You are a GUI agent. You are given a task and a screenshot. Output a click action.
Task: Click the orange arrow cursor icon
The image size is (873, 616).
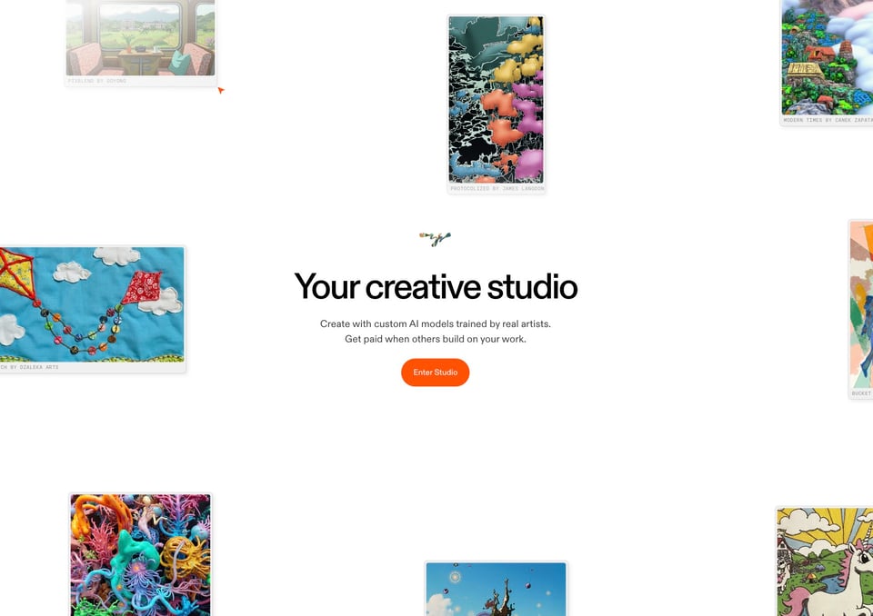(220, 90)
